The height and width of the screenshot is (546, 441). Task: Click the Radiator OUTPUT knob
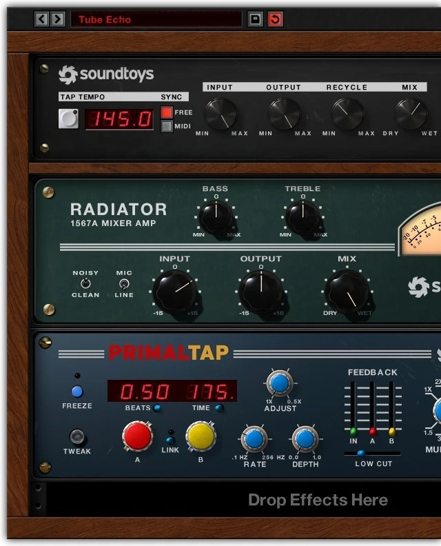pos(261,292)
